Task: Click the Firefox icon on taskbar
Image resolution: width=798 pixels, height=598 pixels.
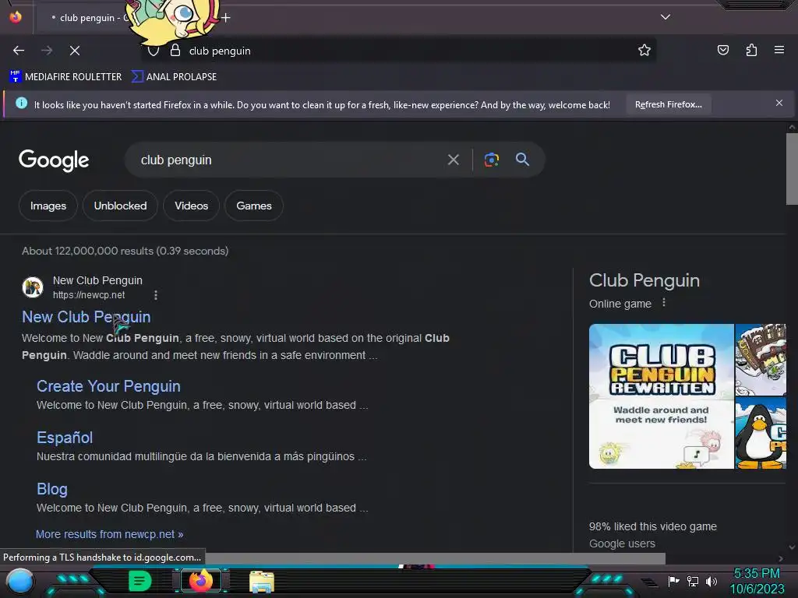Action: point(200,581)
